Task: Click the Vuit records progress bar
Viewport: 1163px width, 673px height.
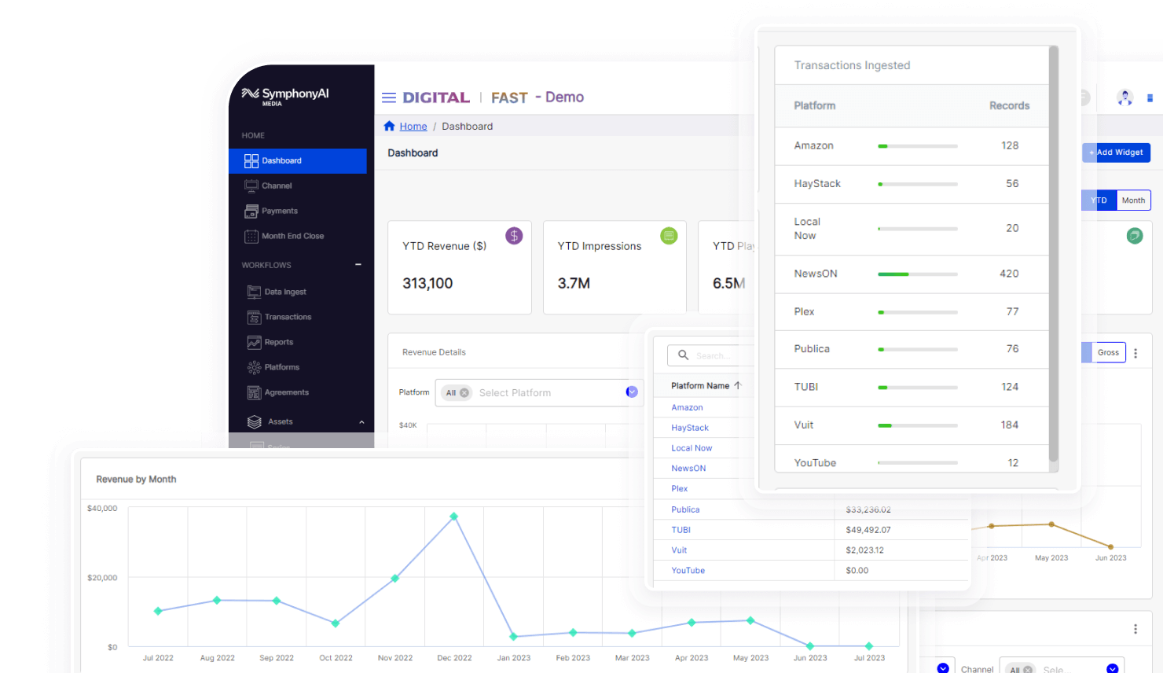Action: (x=918, y=425)
